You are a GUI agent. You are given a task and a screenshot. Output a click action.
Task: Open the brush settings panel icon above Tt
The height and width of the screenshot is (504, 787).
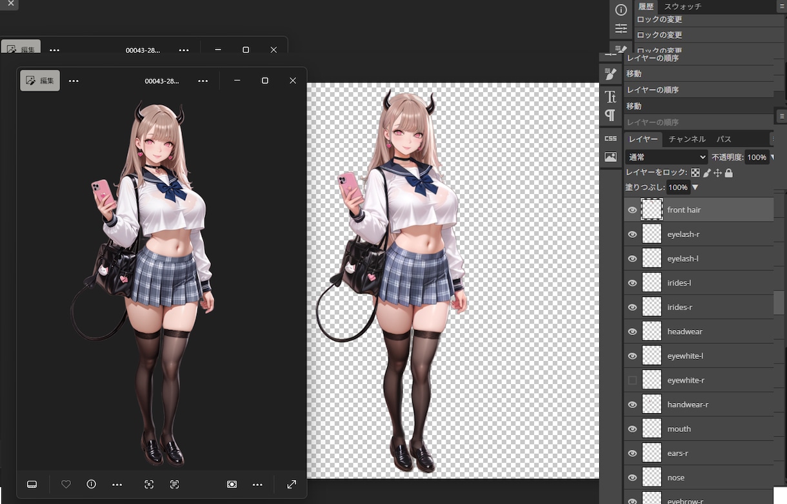(x=610, y=73)
